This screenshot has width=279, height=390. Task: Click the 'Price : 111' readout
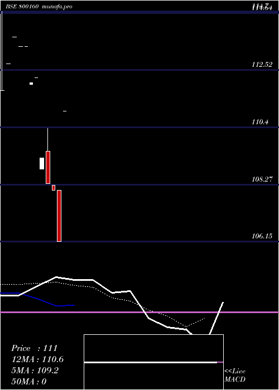click(35, 348)
